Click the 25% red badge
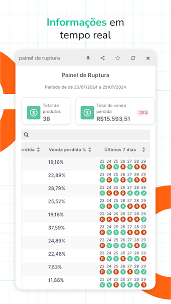Viewport: 171px width, 304px height. pyautogui.click(x=143, y=113)
